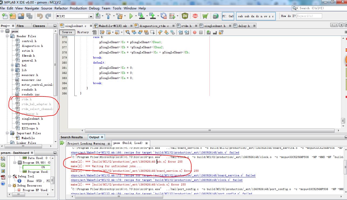The image size is (347, 200).
Task: Click the green shopping cart icon
Action: 205,16
